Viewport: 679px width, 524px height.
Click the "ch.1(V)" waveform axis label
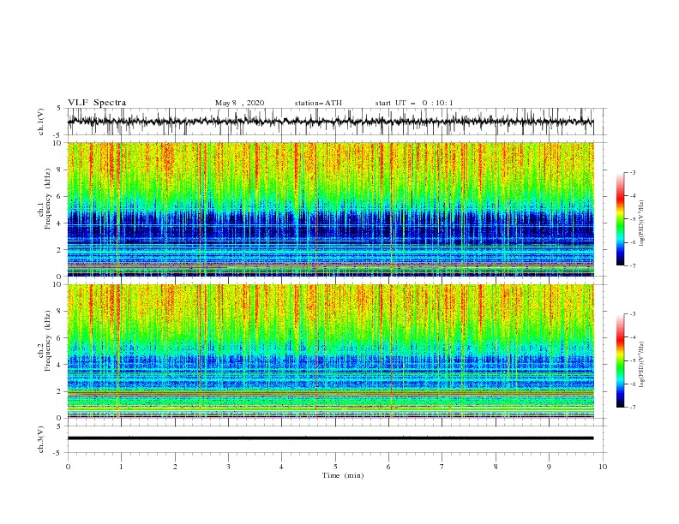coord(41,122)
